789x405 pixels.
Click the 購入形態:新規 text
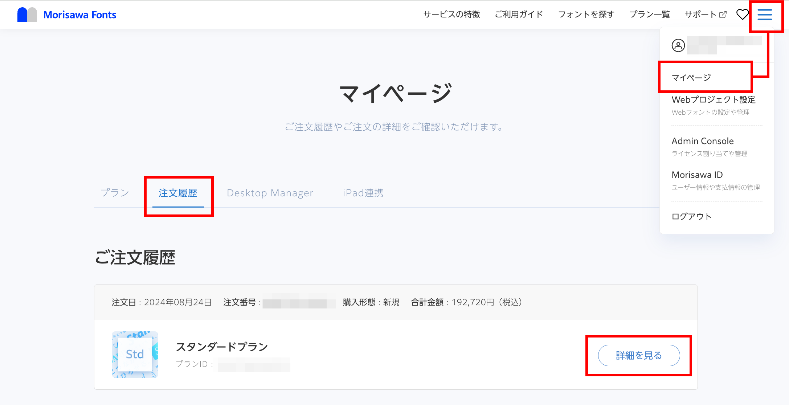tap(371, 302)
